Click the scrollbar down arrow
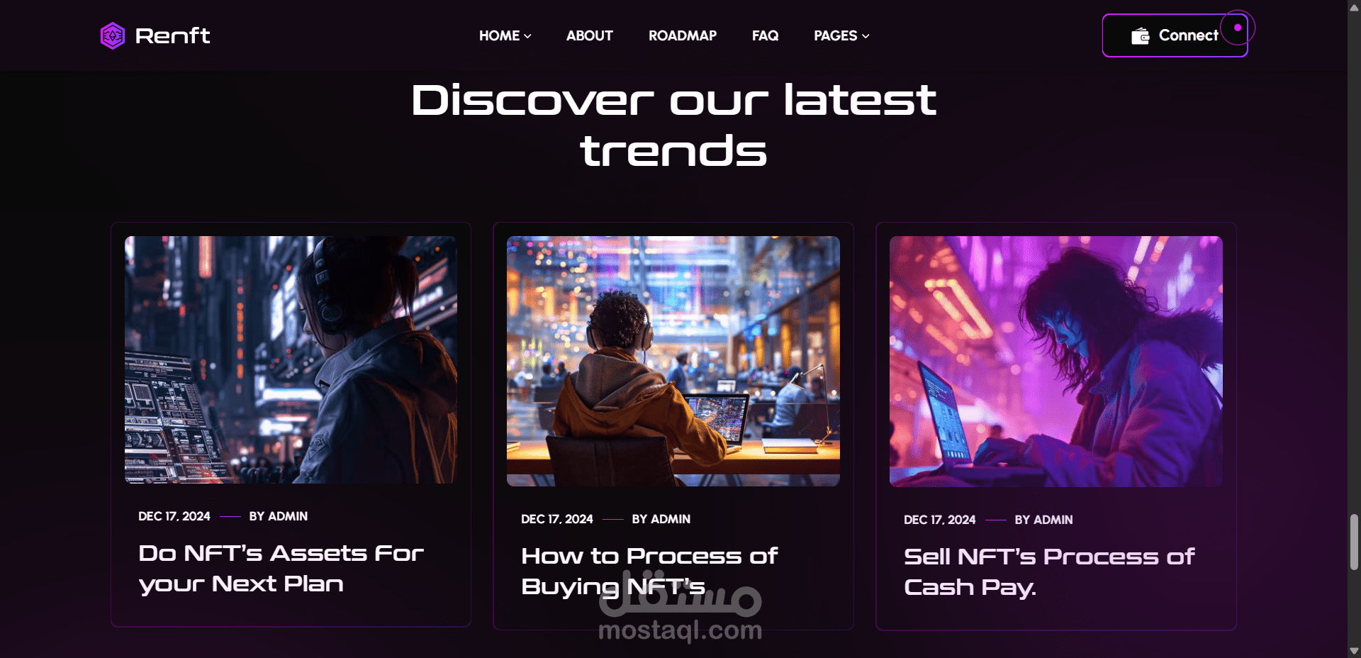 1354,651
